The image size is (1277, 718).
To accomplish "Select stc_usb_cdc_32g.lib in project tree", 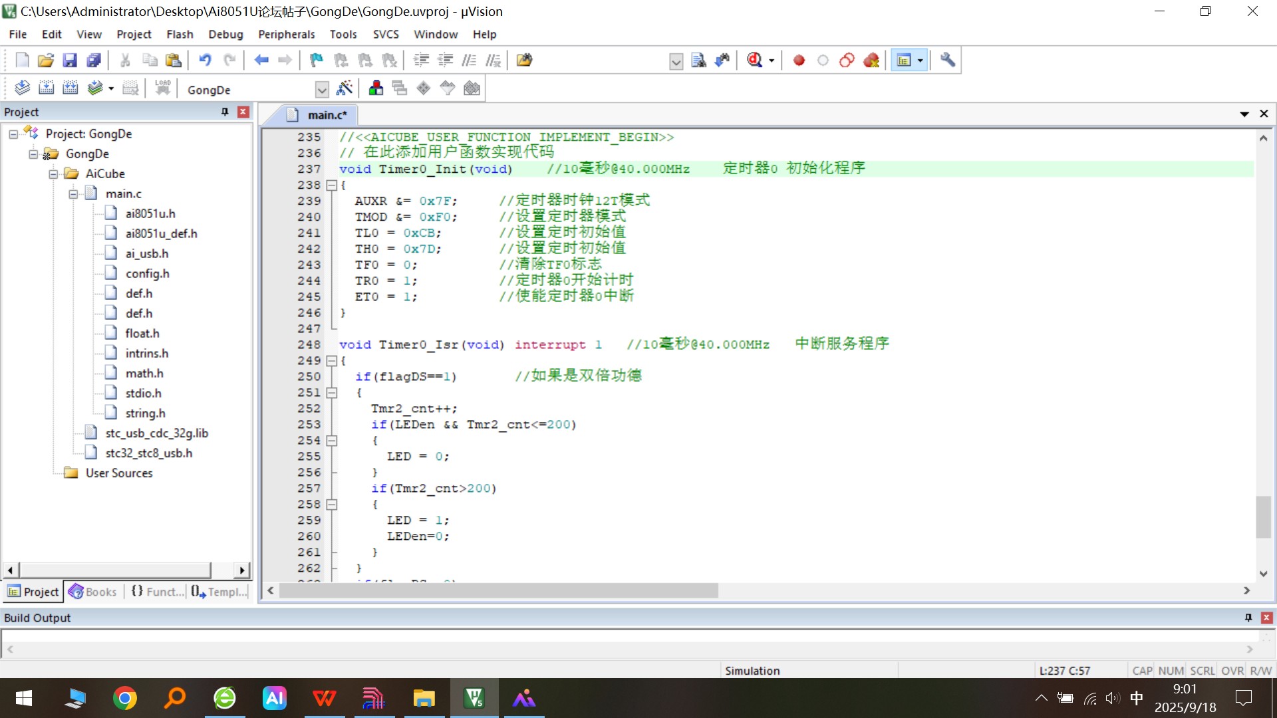I will [x=156, y=433].
